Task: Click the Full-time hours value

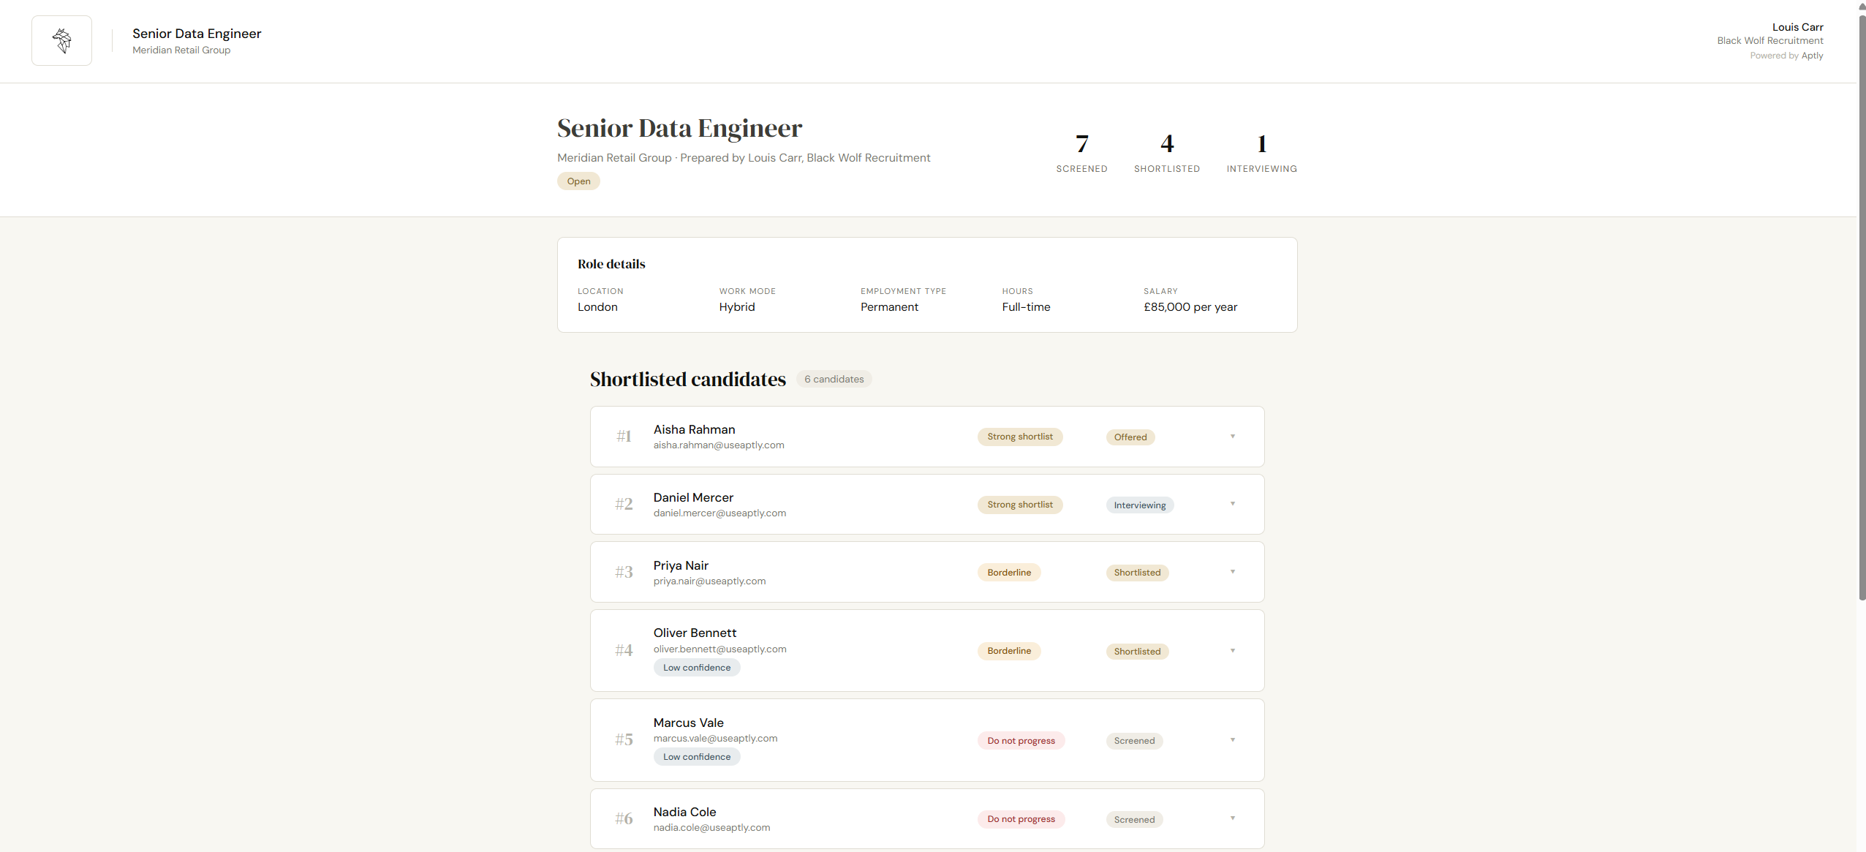Action: (1026, 307)
